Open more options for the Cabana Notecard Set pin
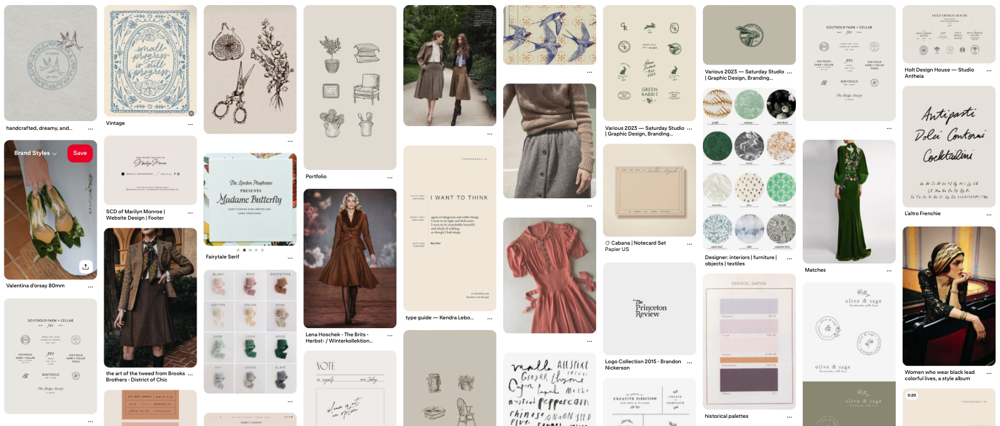This screenshot has width=1000, height=426. coord(689,244)
